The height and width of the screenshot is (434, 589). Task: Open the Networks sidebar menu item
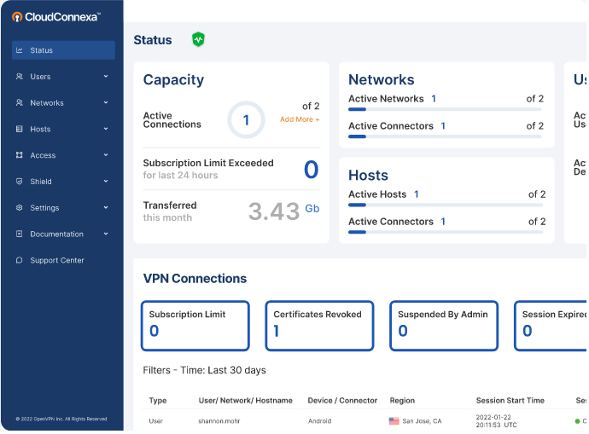[x=63, y=103]
